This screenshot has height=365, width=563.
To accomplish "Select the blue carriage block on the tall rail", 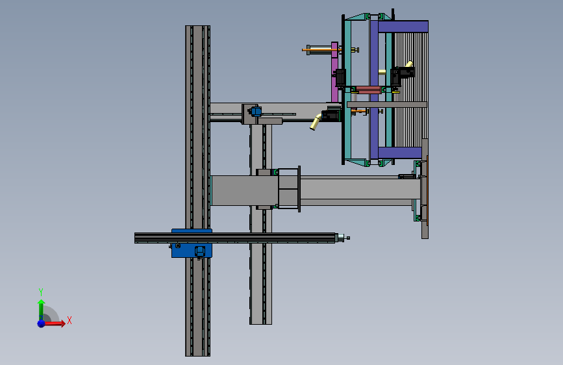I will point(192,251).
